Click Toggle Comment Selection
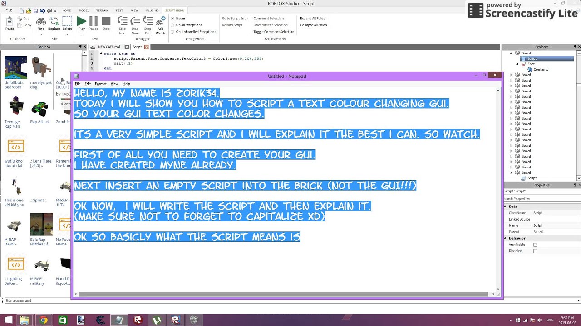 [274, 32]
